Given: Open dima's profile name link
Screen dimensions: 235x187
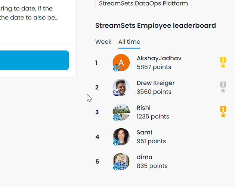Looking at the screenshot, I should click(145, 157).
